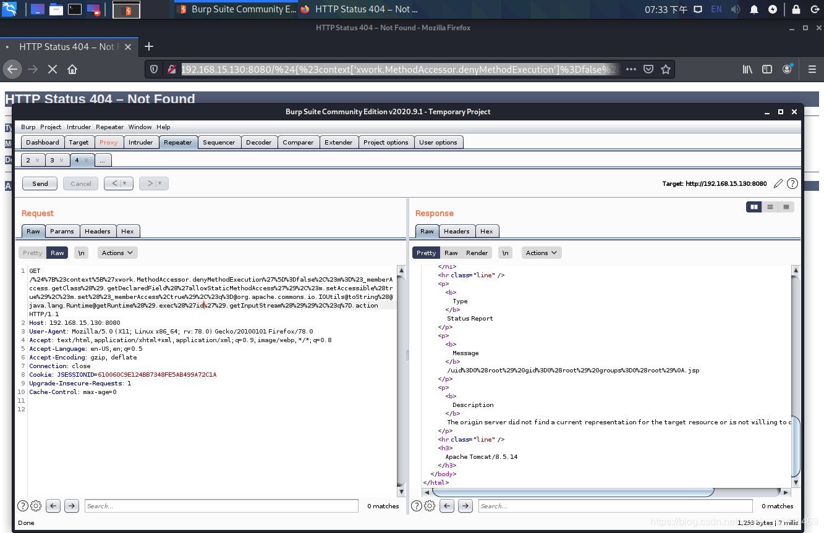The width and height of the screenshot is (824, 533).
Task: Open Burp Repeater help next to target
Action: tap(792, 183)
